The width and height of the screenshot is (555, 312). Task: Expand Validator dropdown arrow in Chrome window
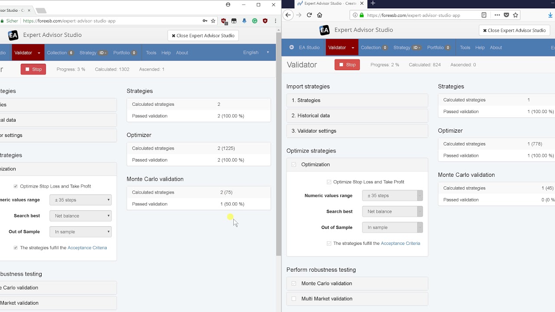pos(39,53)
